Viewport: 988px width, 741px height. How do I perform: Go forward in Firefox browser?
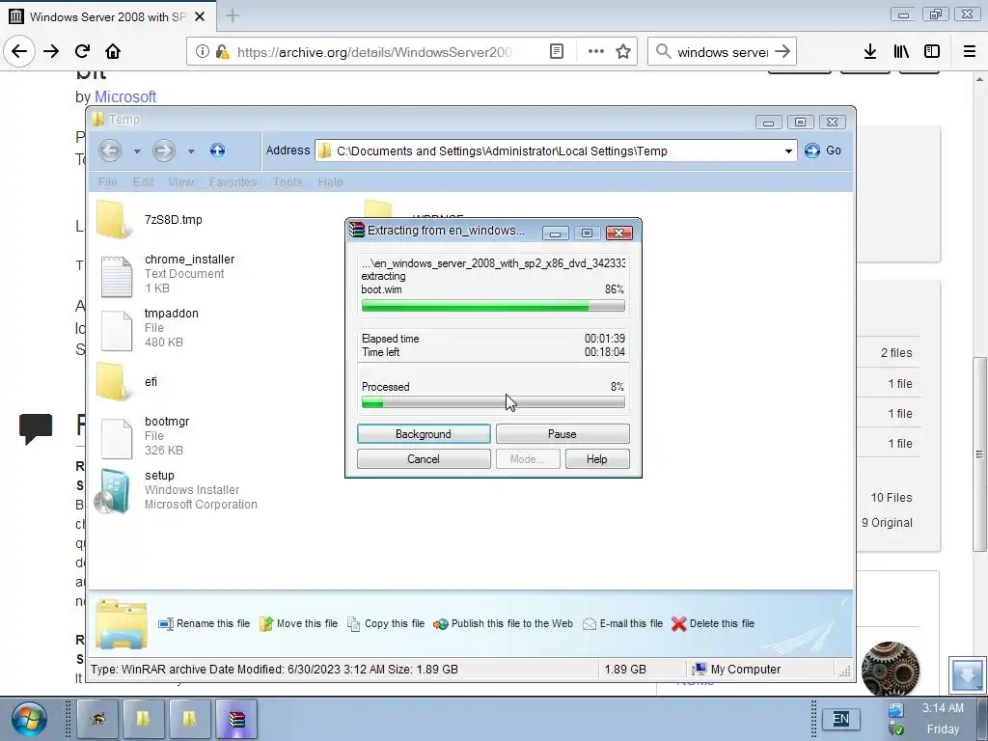click(x=51, y=51)
